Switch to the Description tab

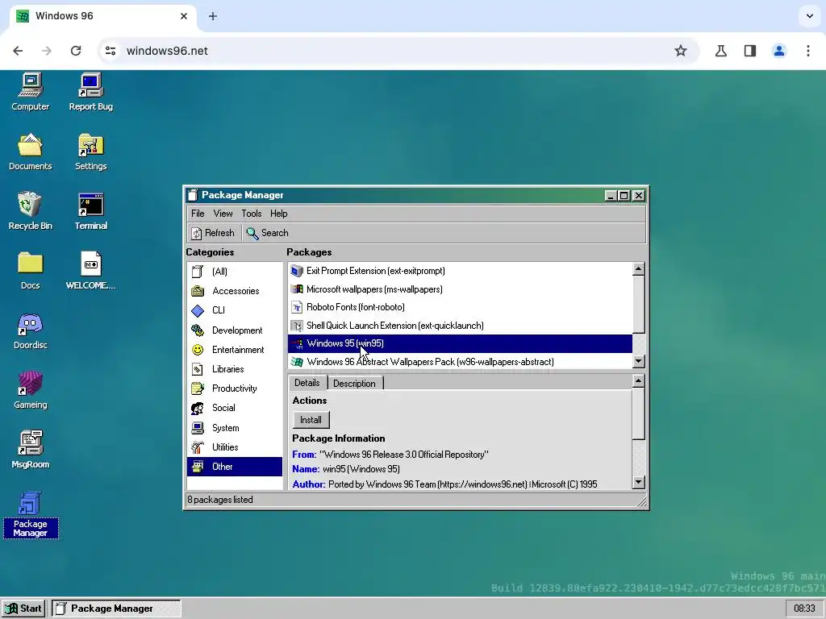pos(355,383)
